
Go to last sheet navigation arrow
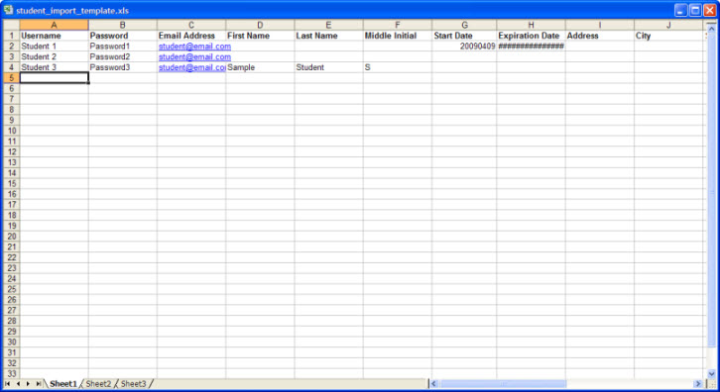[39, 384]
